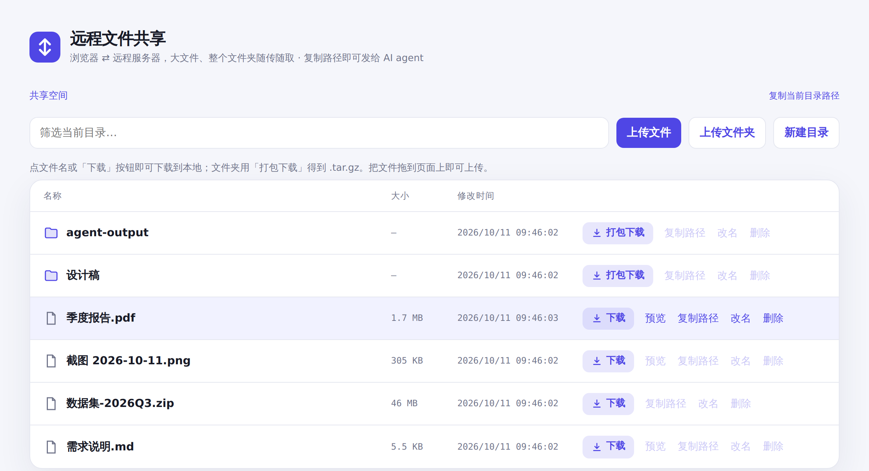
Task: Click the file icon beside 数据集-2026Q3.zip
Action: [51, 404]
